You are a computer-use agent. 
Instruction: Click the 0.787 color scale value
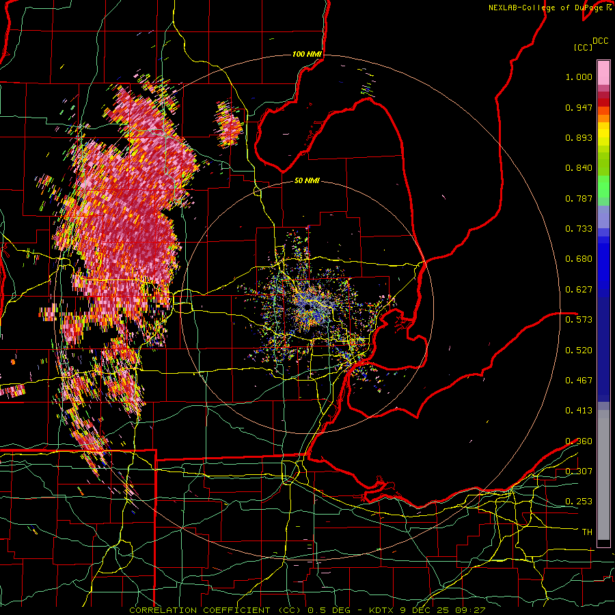[x=579, y=198]
